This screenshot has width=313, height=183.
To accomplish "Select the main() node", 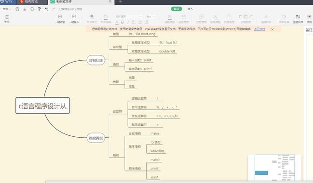I will tap(155, 160).
